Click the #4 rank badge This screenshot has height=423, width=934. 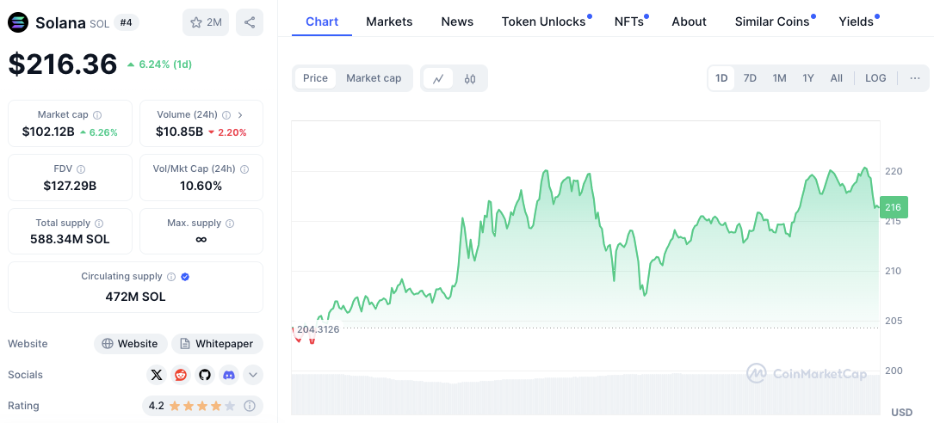(x=126, y=22)
